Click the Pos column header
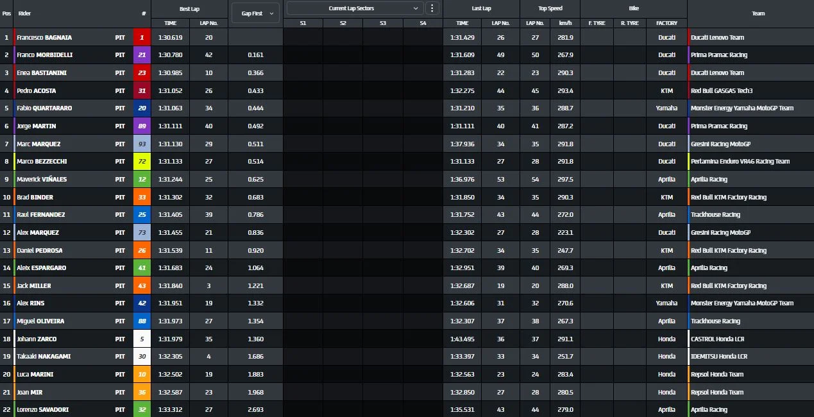The image size is (814, 417). [6, 13]
